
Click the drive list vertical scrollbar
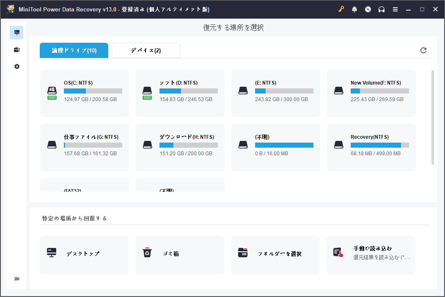(x=432, y=117)
